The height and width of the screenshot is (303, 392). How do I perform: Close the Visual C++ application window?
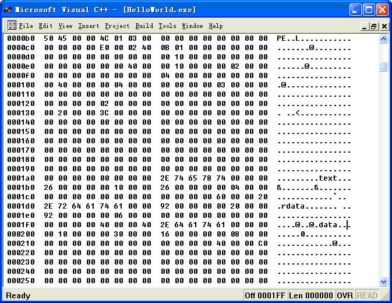click(x=382, y=10)
